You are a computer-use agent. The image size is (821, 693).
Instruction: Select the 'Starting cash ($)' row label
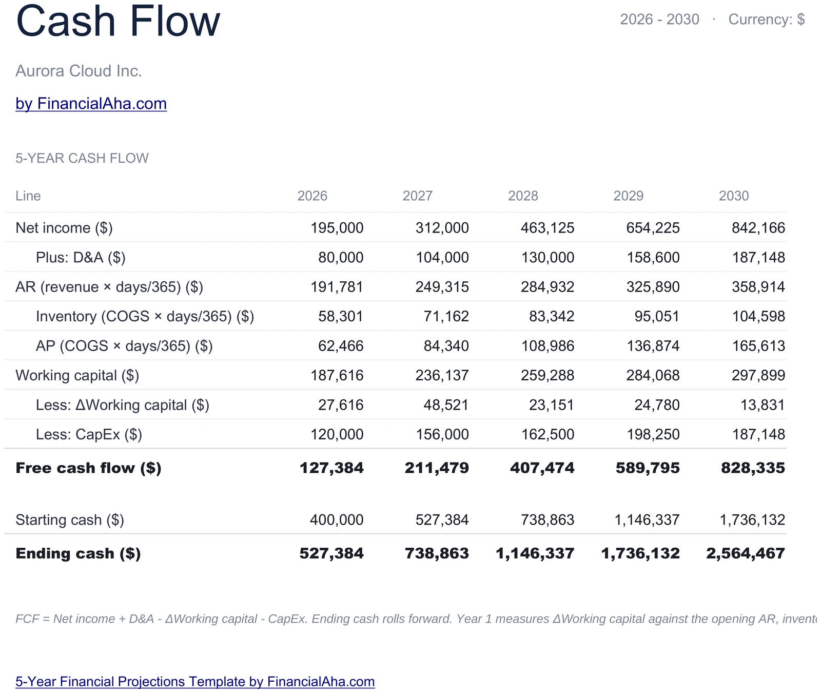point(70,519)
